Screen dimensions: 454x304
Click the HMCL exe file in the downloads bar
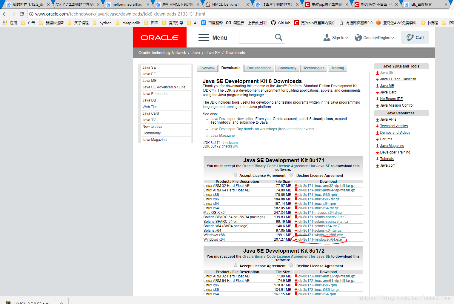(28, 303)
